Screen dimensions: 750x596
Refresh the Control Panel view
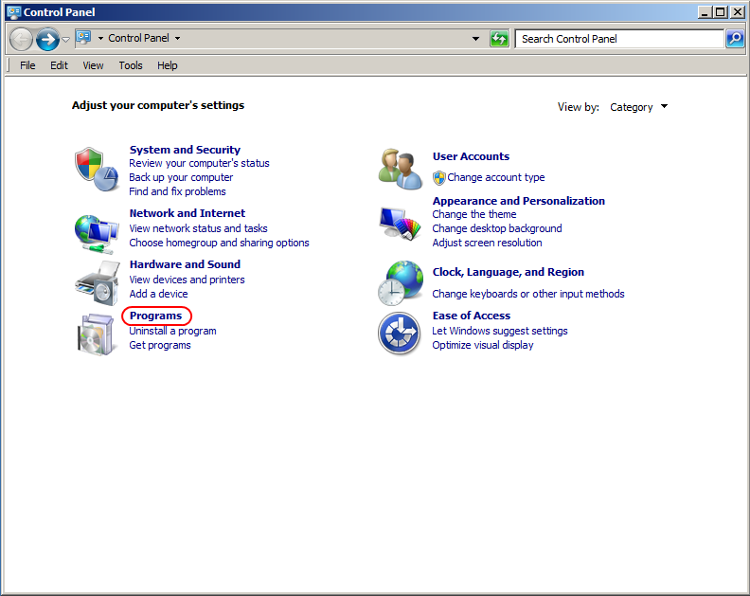pyautogui.click(x=499, y=38)
